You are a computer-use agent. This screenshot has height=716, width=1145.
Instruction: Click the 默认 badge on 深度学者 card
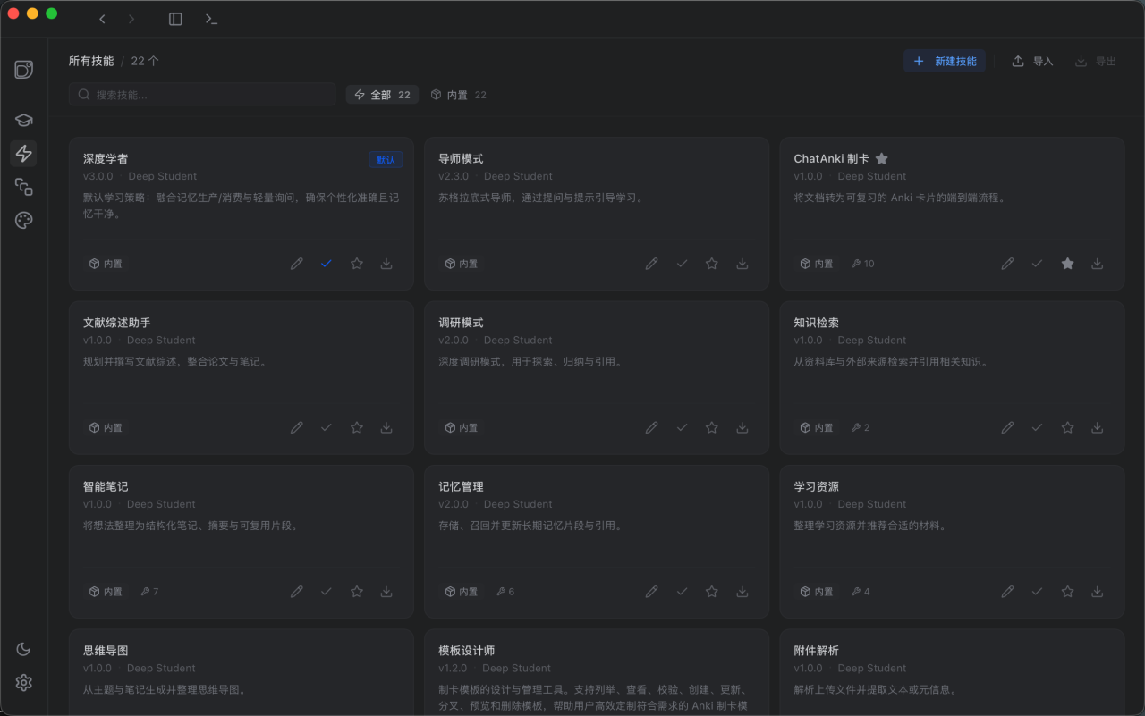click(386, 159)
